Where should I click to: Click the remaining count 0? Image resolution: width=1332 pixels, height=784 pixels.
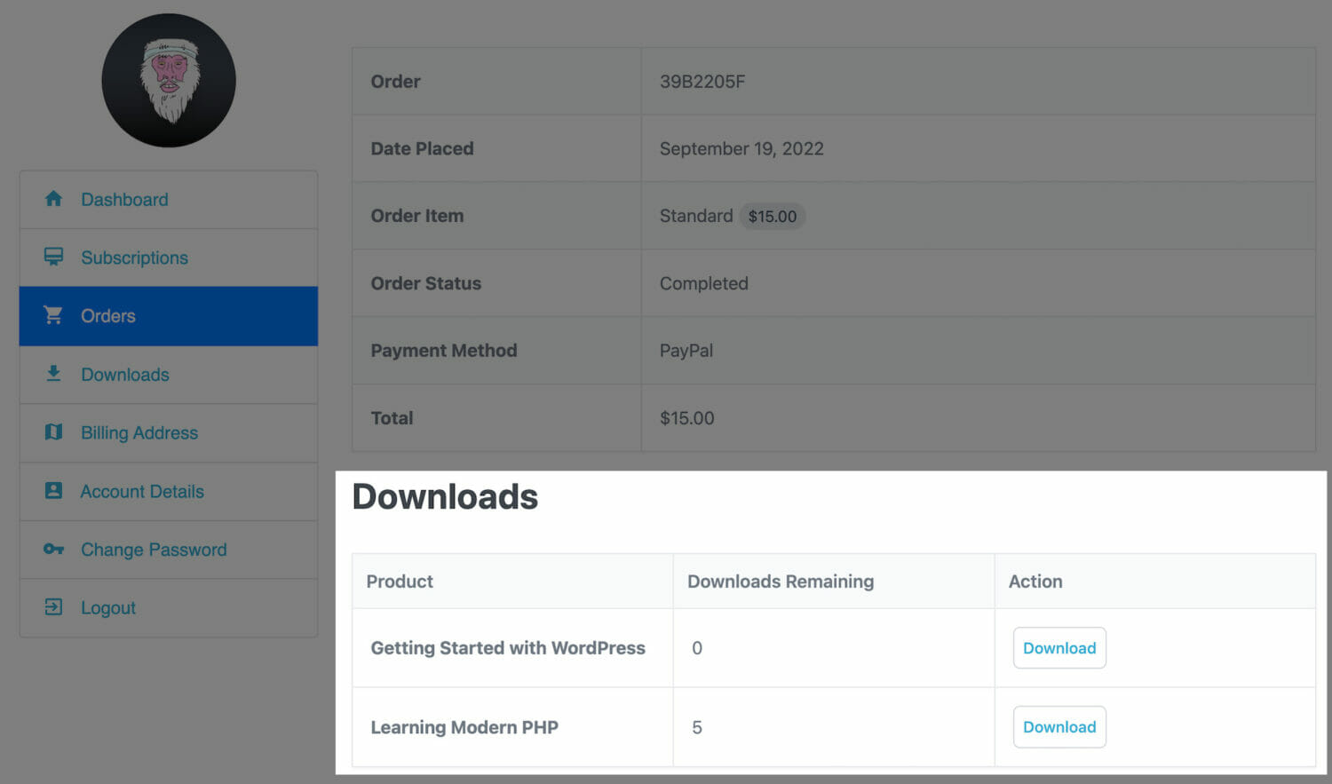[697, 648]
